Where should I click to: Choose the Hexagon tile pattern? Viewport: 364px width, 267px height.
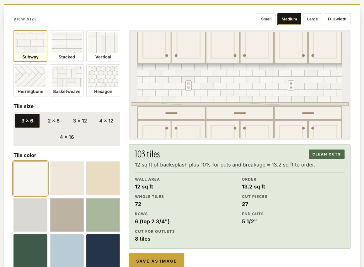[x=103, y=80]
